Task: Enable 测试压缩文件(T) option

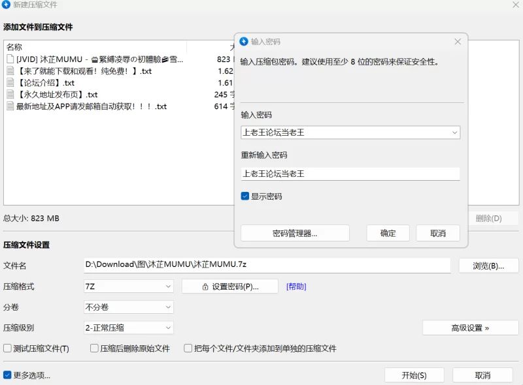Action: click(8, 348)
